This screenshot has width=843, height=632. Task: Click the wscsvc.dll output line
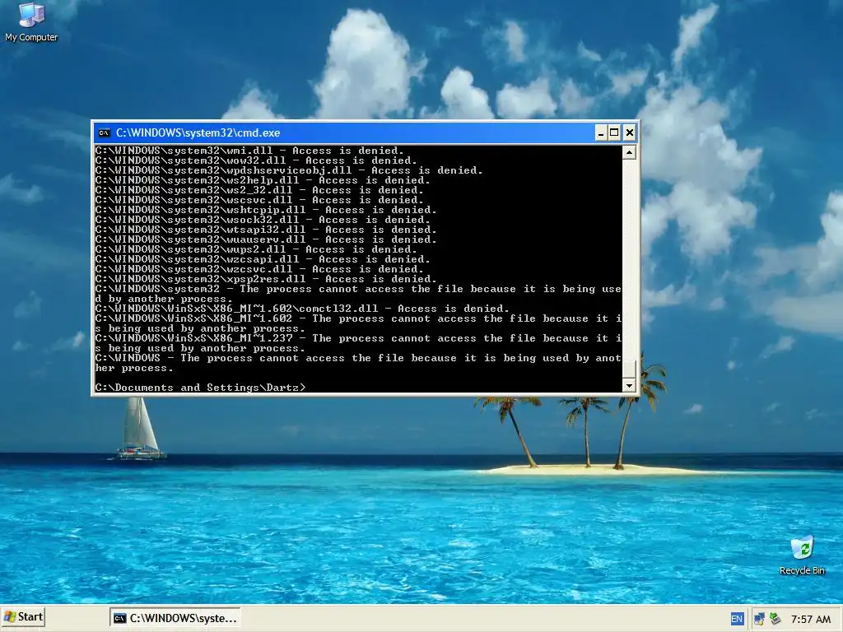coord(259,200)
